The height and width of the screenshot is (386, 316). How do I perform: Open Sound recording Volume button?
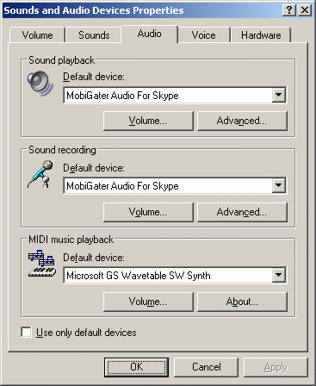click(148, 212)
